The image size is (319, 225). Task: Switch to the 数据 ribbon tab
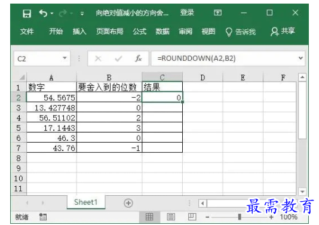(x=162, y=32)
